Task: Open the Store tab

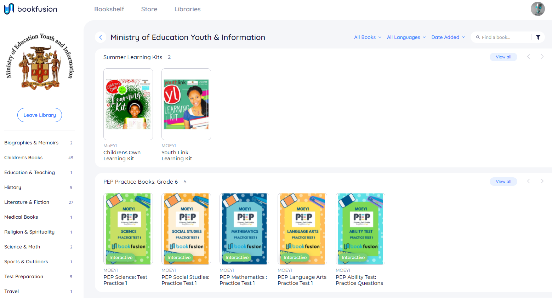Action: (149, 9)
